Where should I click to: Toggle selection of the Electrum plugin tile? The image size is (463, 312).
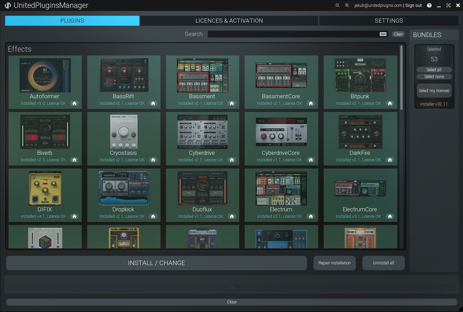281,189
